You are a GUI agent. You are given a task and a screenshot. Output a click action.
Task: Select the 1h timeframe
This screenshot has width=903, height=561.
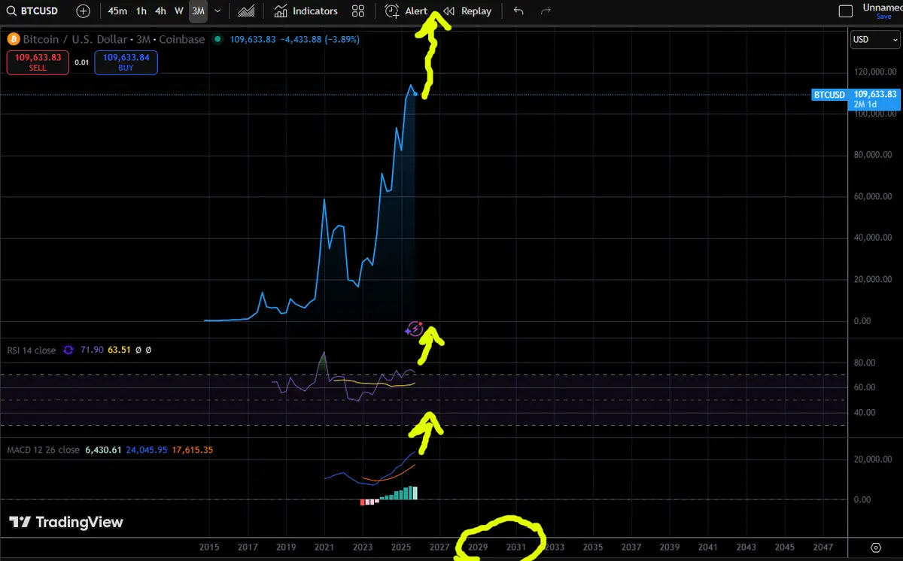(141, 11)
